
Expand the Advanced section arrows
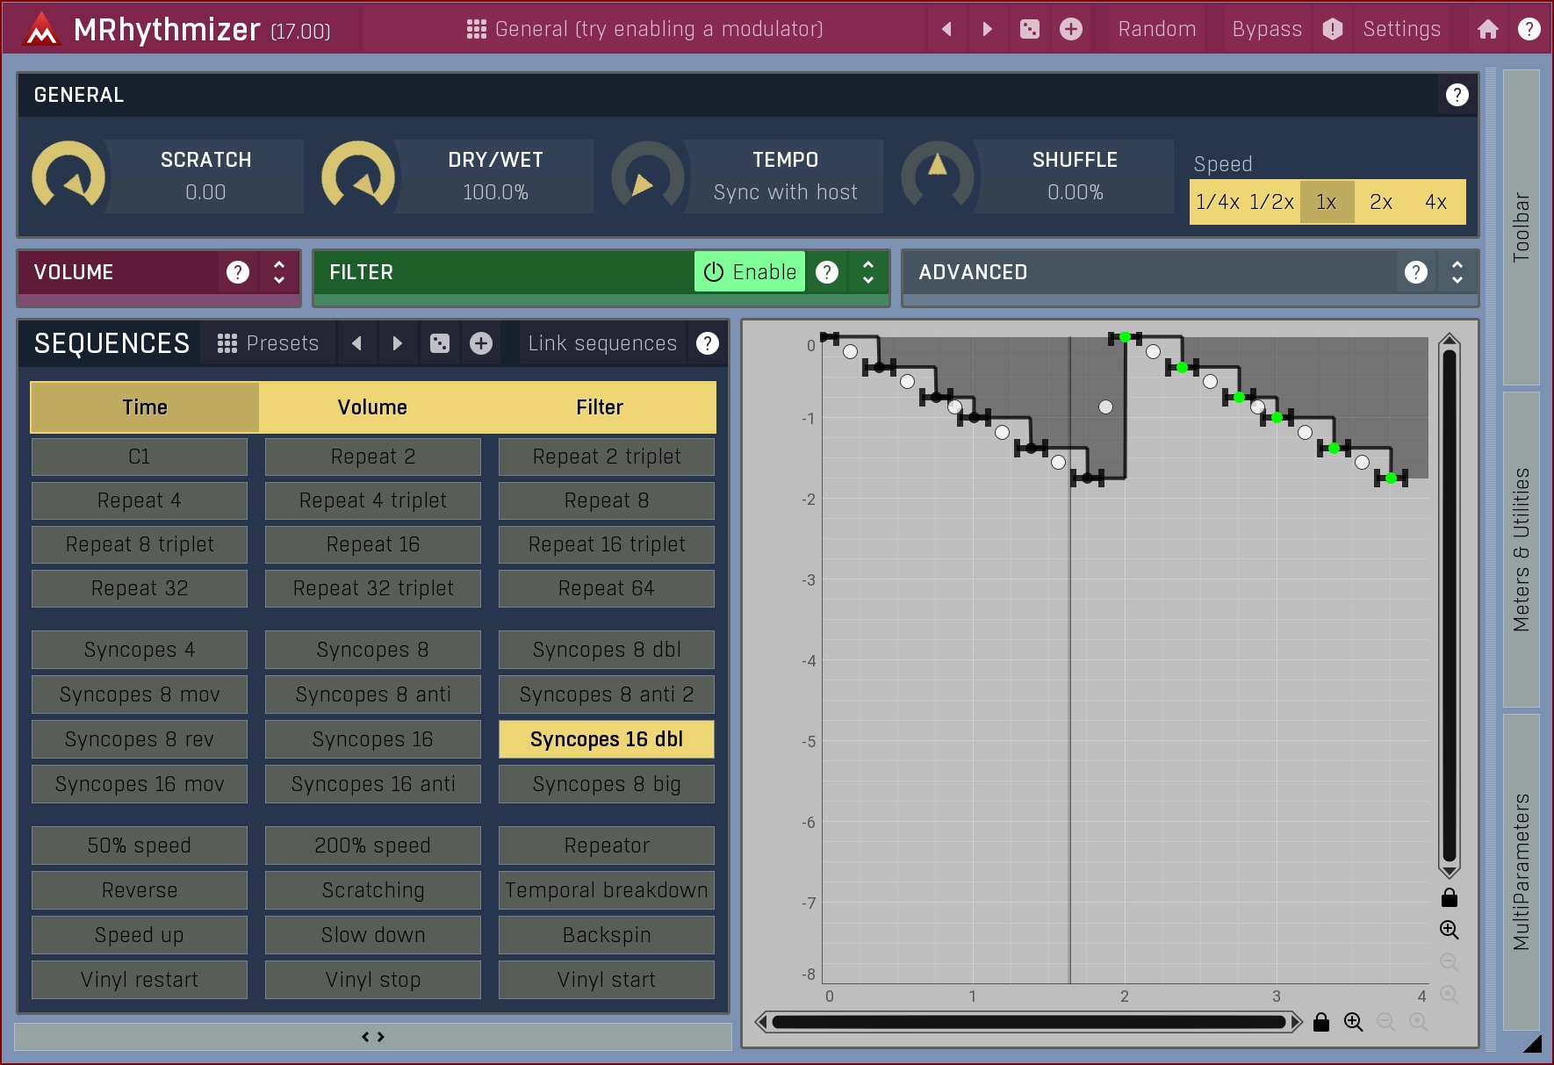(x=1457, y=272)
